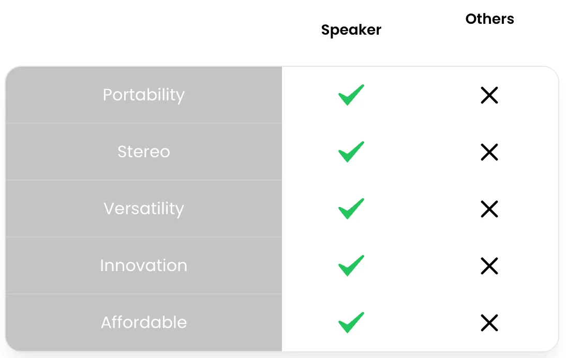
Task: Click the word Speaker above the checkmarks
Action: (351, 30)
